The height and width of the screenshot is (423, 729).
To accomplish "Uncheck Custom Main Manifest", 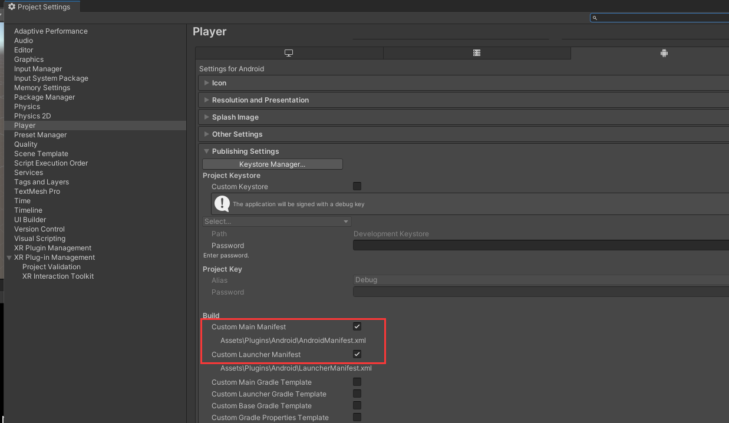I will click(x=357, y=326).
